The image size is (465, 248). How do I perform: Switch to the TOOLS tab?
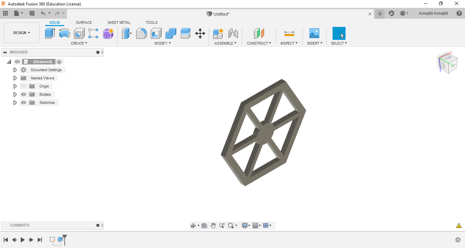point(151,23)
